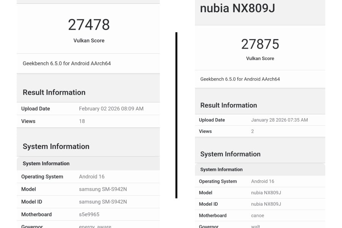Expand the right System Information section header
The height and width of the screenshot is (228, 342).
click(230, 154)
